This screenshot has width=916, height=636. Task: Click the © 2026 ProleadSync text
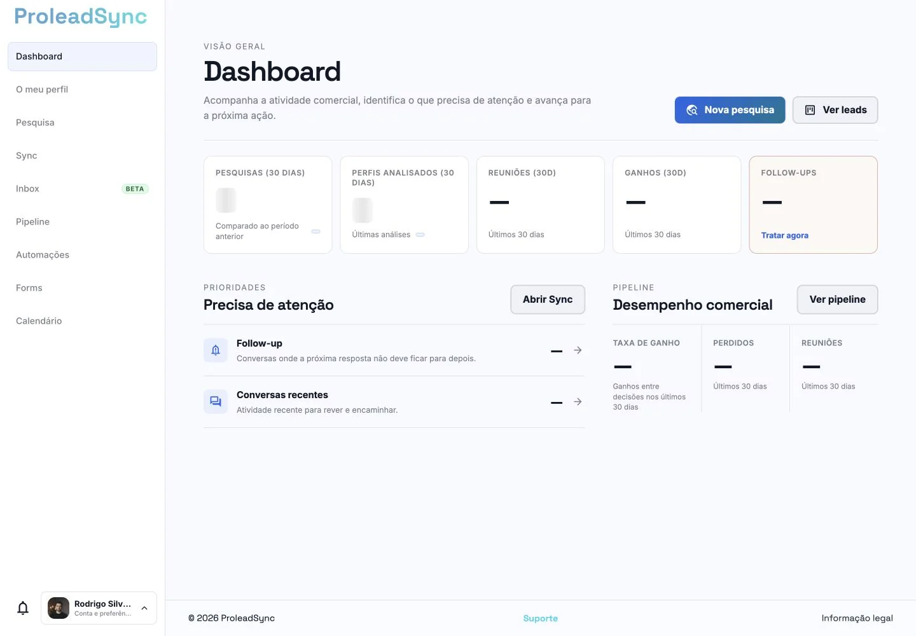pyautogui.click(x=232, y=618)
